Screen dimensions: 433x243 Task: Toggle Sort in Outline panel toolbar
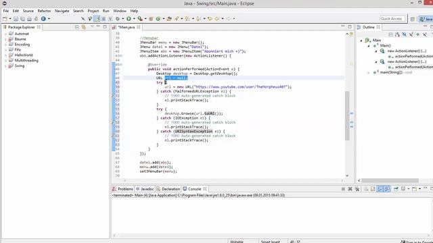click(397, 34)
